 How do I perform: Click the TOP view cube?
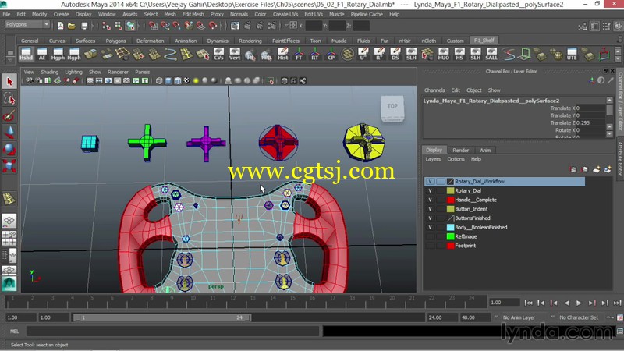click(392, 108)
